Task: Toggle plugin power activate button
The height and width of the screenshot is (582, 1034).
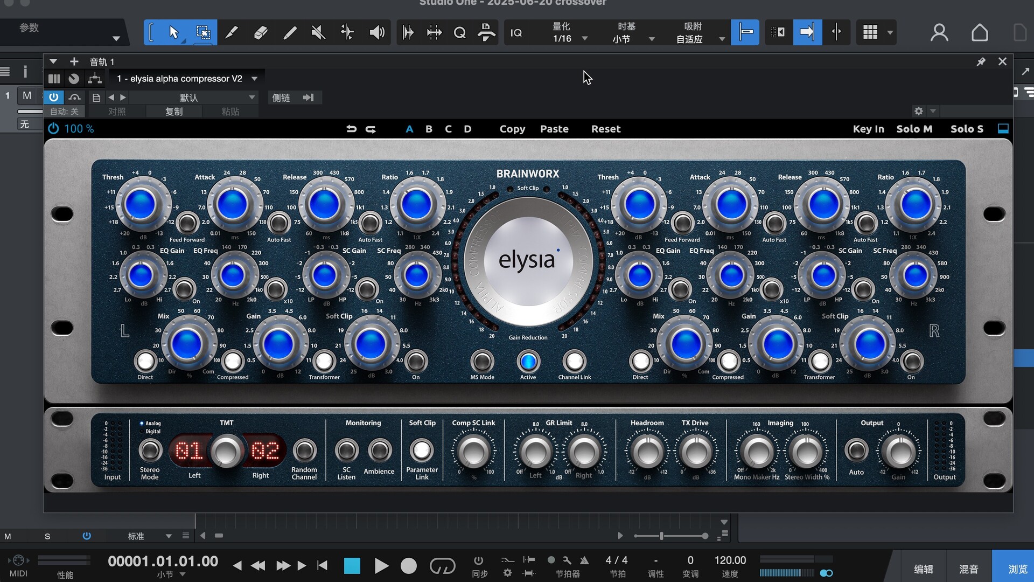Action: click(x=53, y=98)
